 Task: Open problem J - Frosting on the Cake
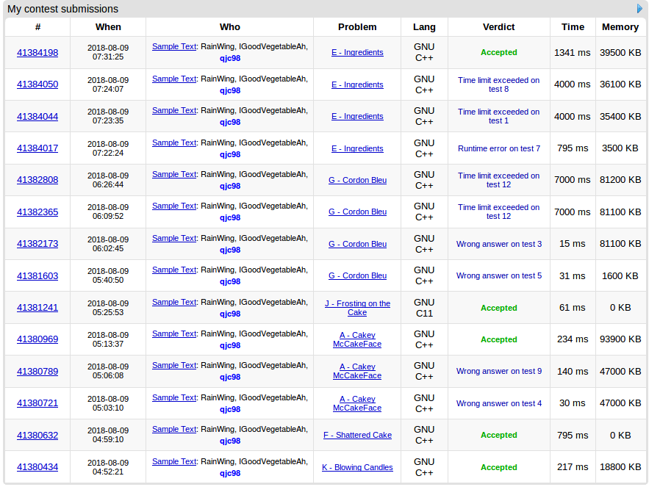(357, 308)
